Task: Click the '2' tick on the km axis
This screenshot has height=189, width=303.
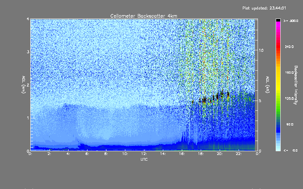Action: click(x=28, y=85)
